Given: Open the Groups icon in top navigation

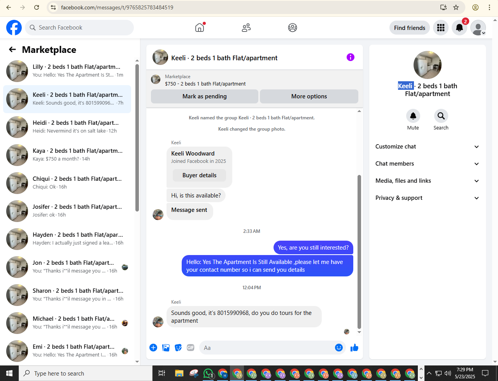Looking at the screenshot, I should [293, 28].
